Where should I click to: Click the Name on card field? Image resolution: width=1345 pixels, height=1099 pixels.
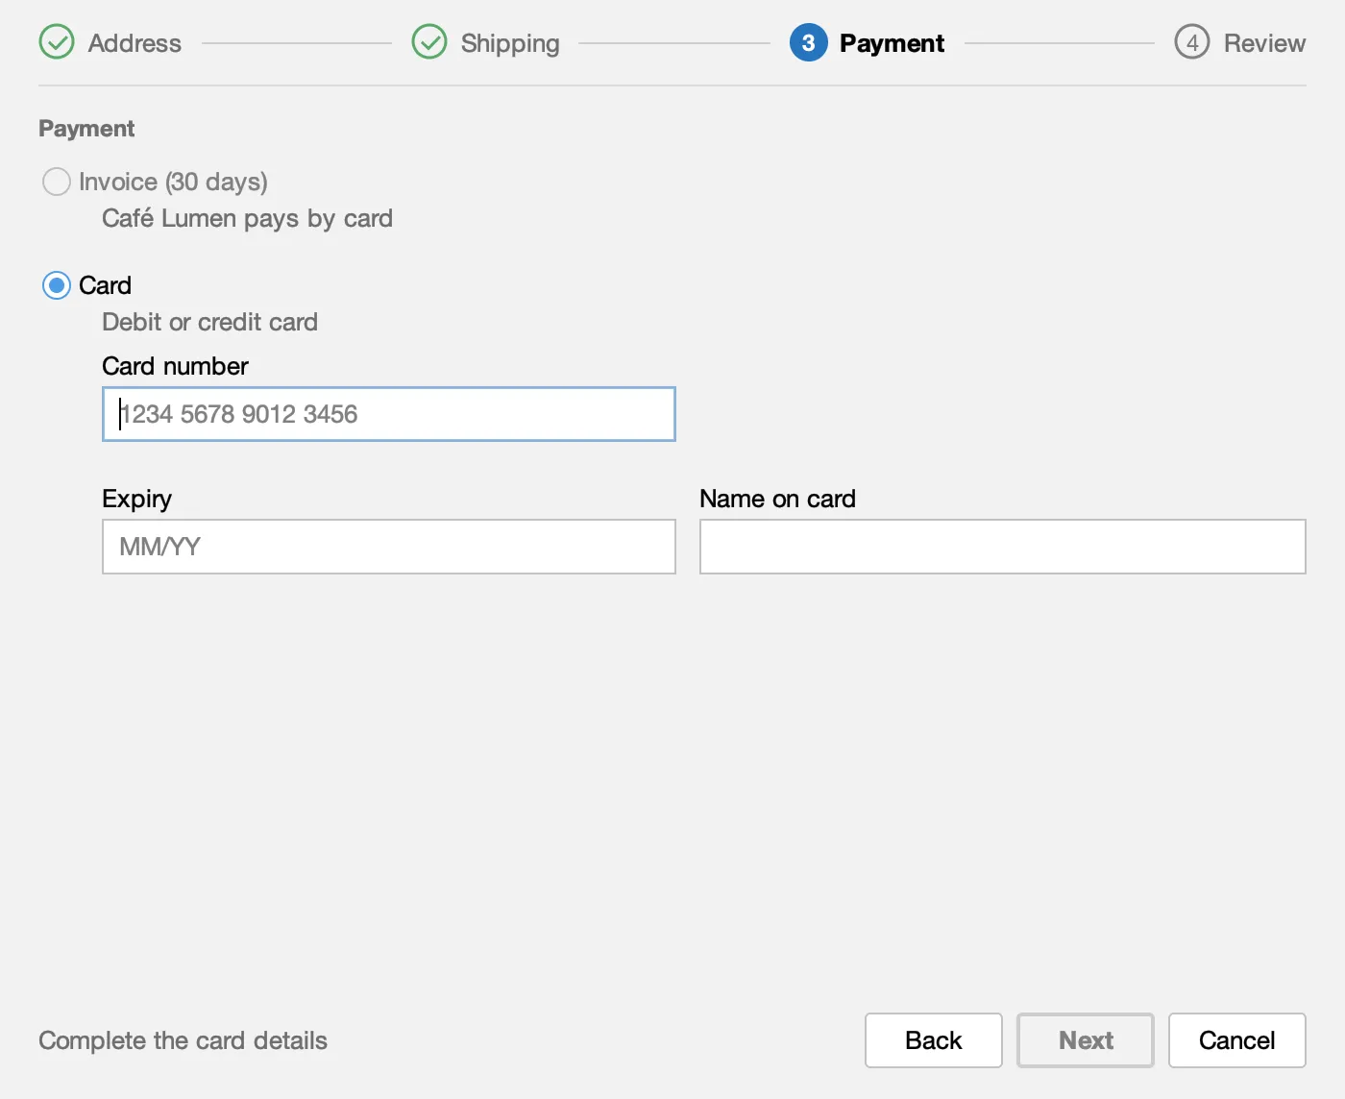click(x=1003, y=547)
